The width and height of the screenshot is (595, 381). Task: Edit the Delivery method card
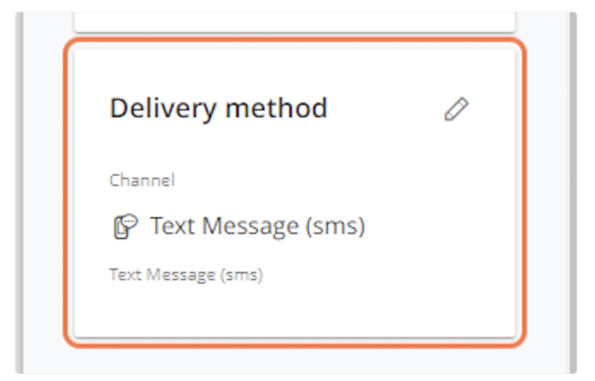456,109
